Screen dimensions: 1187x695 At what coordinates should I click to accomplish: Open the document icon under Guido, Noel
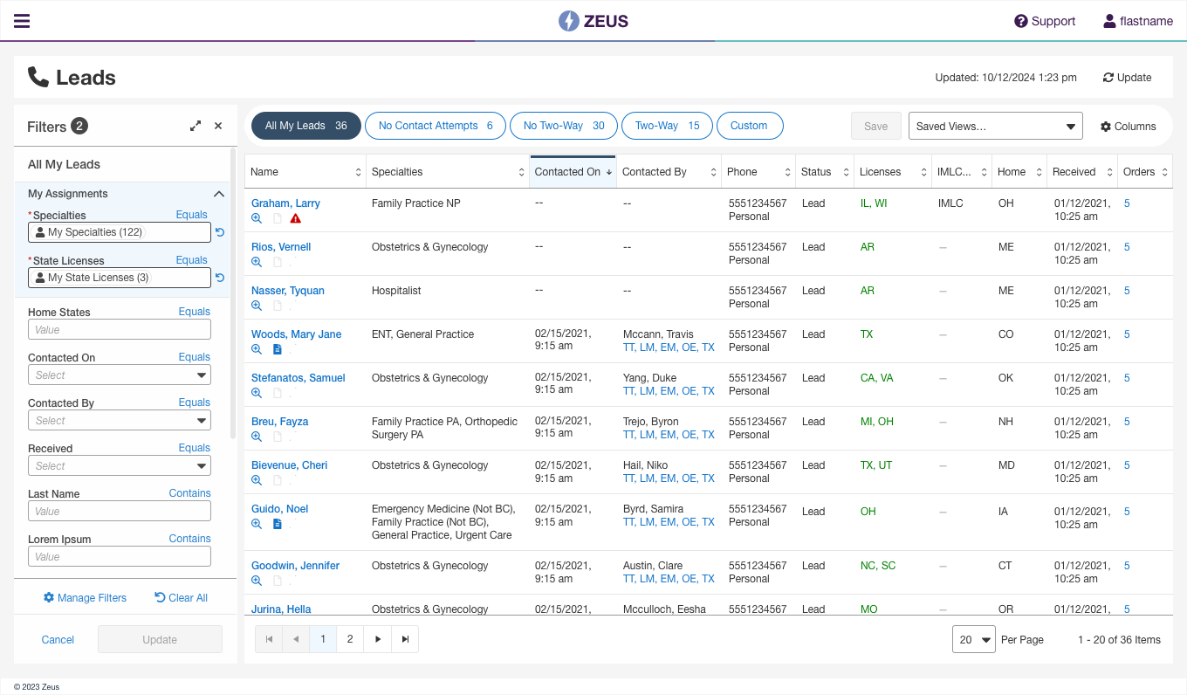tap(278, 524)
